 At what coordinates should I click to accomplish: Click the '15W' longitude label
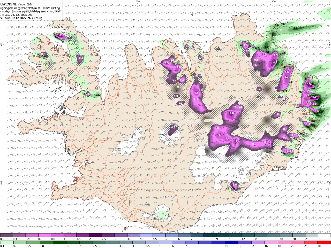pyautogui.click(x=274, y=1)
